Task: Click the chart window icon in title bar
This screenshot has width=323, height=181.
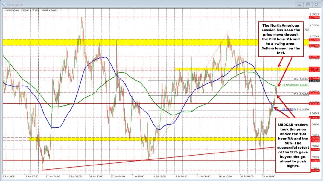Action: click(4, 4)
